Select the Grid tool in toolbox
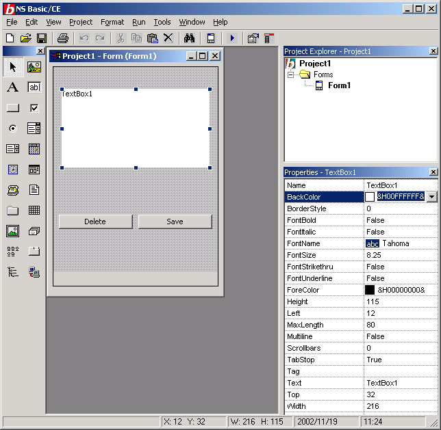Screen dimensions: 441x430 click(34, 210)
